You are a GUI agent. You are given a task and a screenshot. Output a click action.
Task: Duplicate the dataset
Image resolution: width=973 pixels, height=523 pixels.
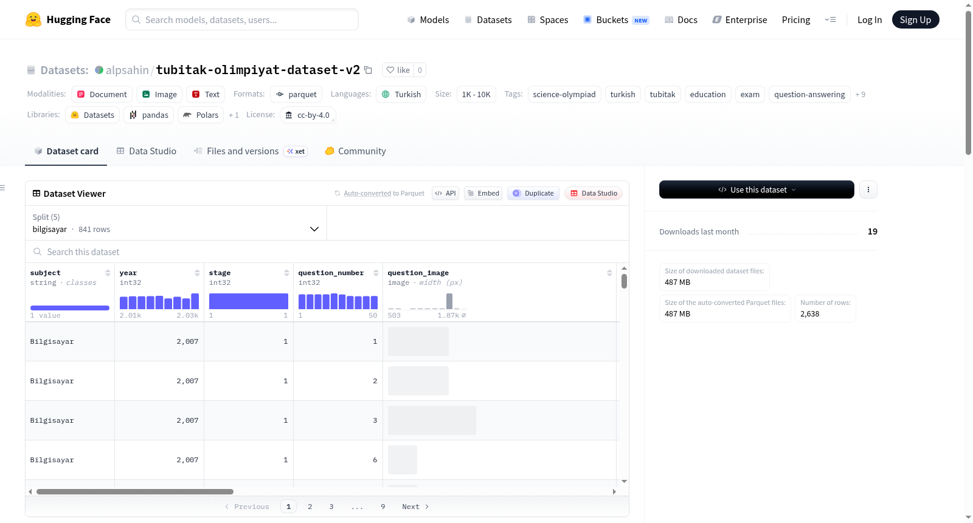(533, 193)
